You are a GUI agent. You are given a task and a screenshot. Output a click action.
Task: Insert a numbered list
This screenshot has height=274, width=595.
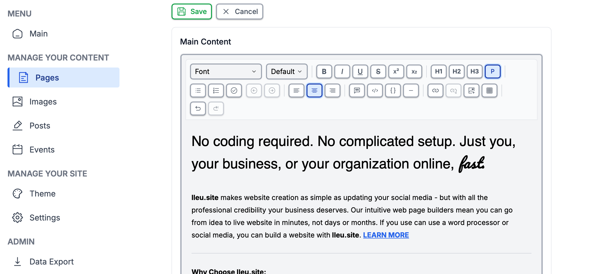click(x=216, y=91)
